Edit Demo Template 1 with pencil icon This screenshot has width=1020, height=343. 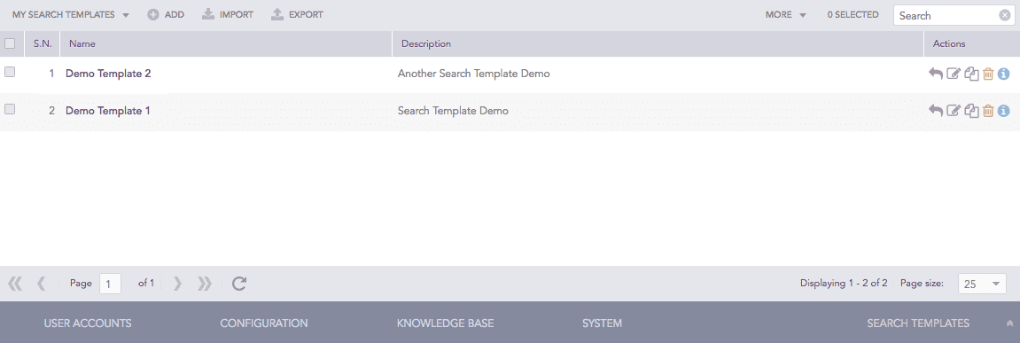[953, 111]
